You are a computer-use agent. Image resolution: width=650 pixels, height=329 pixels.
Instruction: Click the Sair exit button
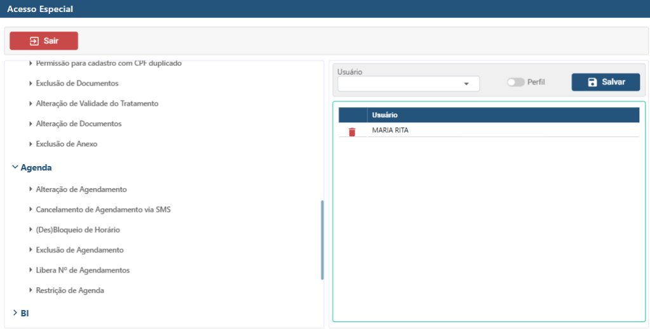coord(44,41)
